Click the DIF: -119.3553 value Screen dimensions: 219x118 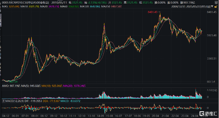point(33,101)
